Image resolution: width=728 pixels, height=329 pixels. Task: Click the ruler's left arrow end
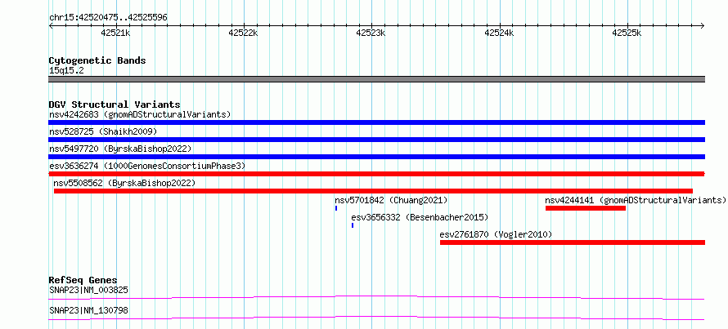click(x=51, y=25)
